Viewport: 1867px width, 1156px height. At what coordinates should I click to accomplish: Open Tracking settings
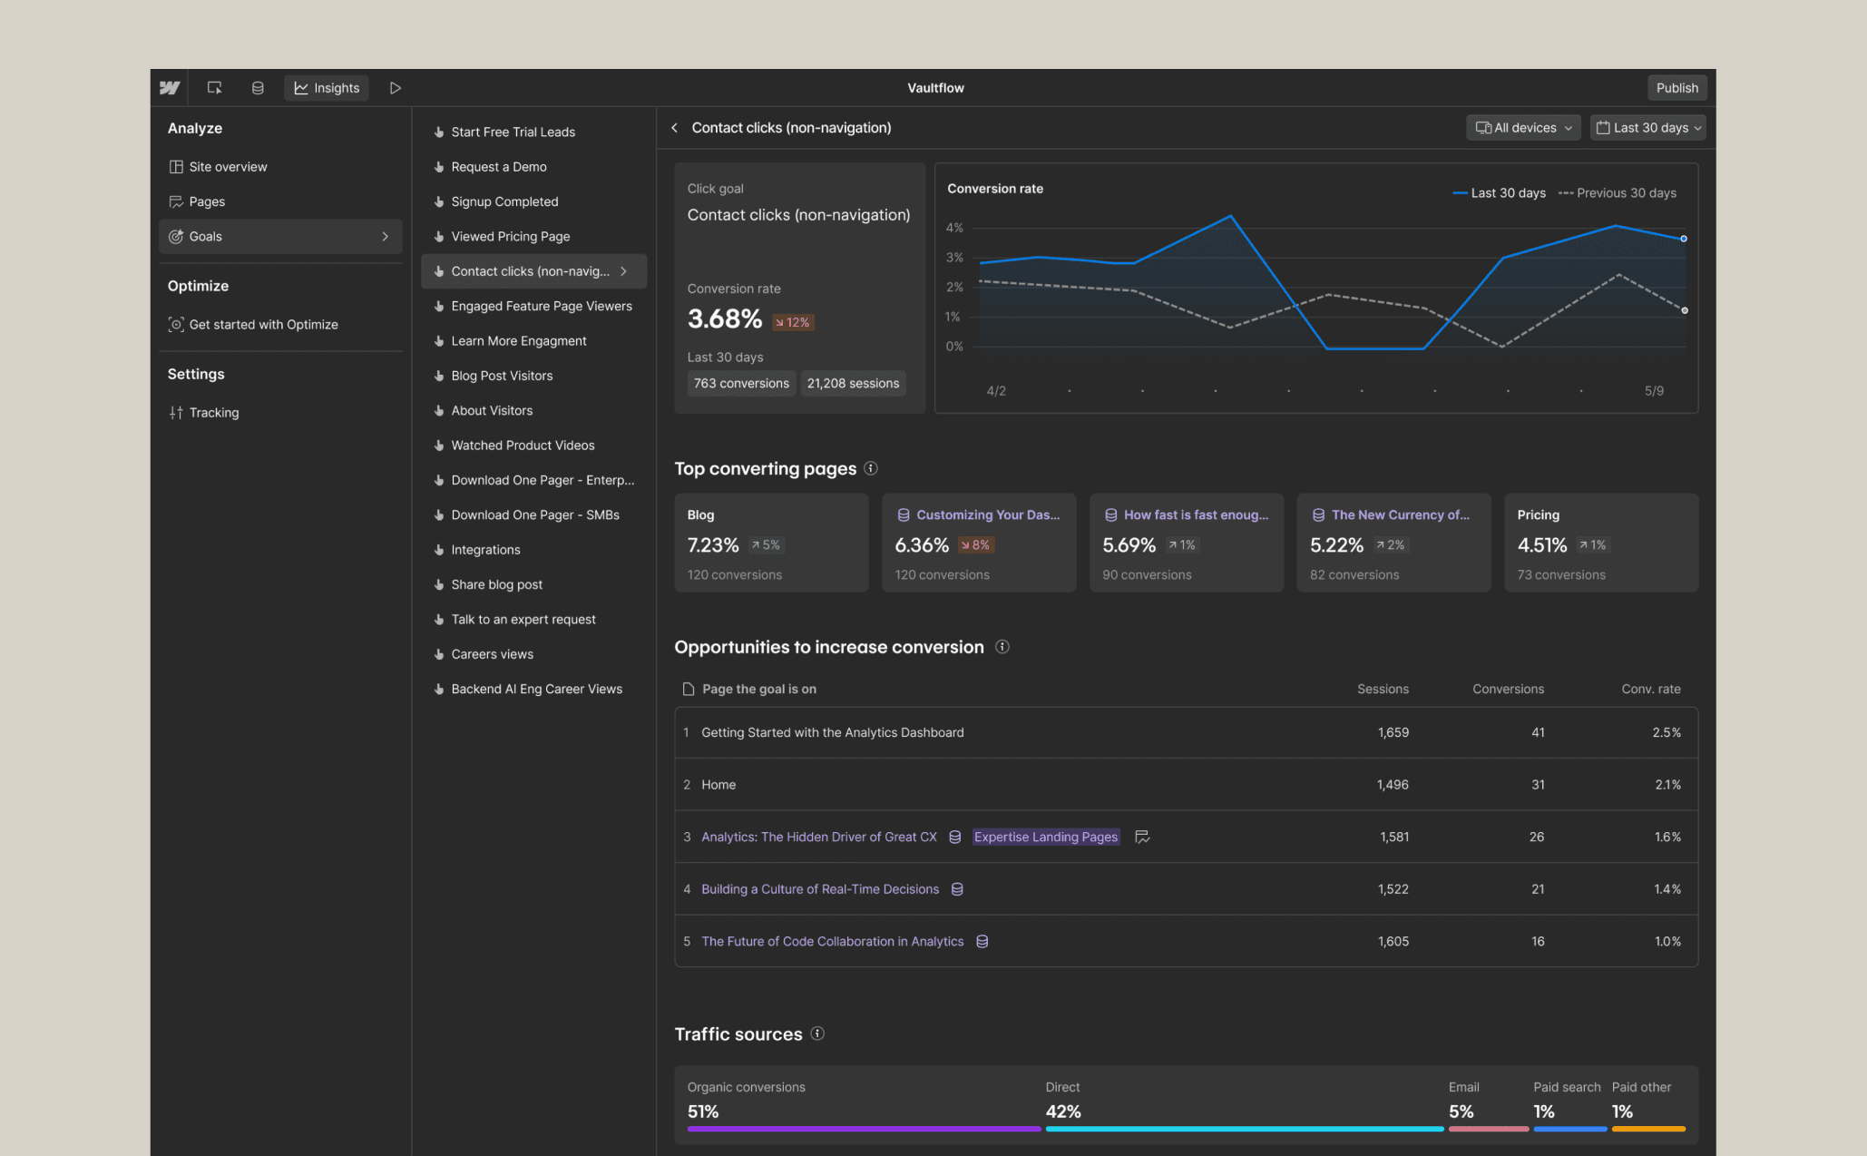(280, 413)
